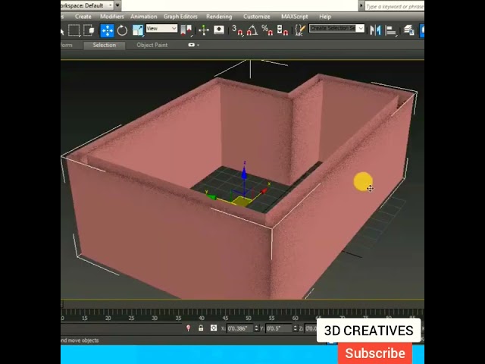
Task: Click the X coordinate input field
Action: coord(240,328)
